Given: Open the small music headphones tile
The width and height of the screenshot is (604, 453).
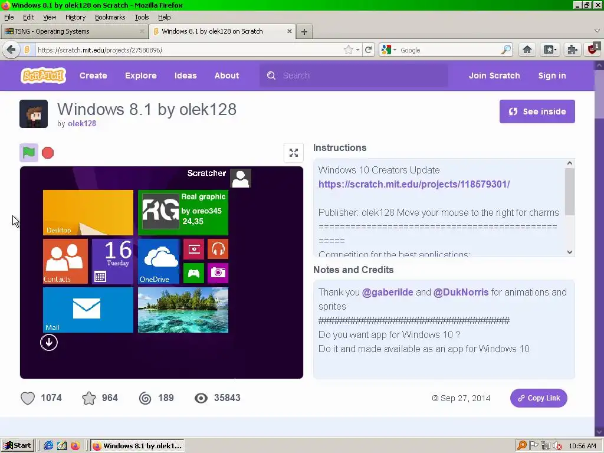Looking at the screenshot, I should point(218,250).
